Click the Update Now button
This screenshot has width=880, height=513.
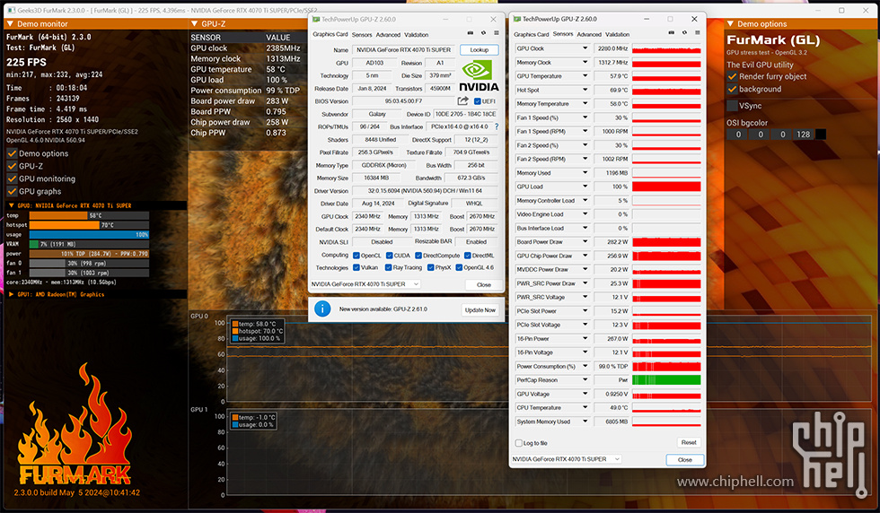click(480, 310)
